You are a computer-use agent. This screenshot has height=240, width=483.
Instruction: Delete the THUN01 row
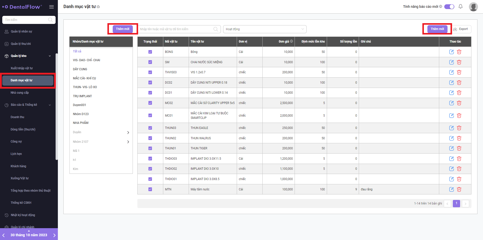(x=459, y=148)
